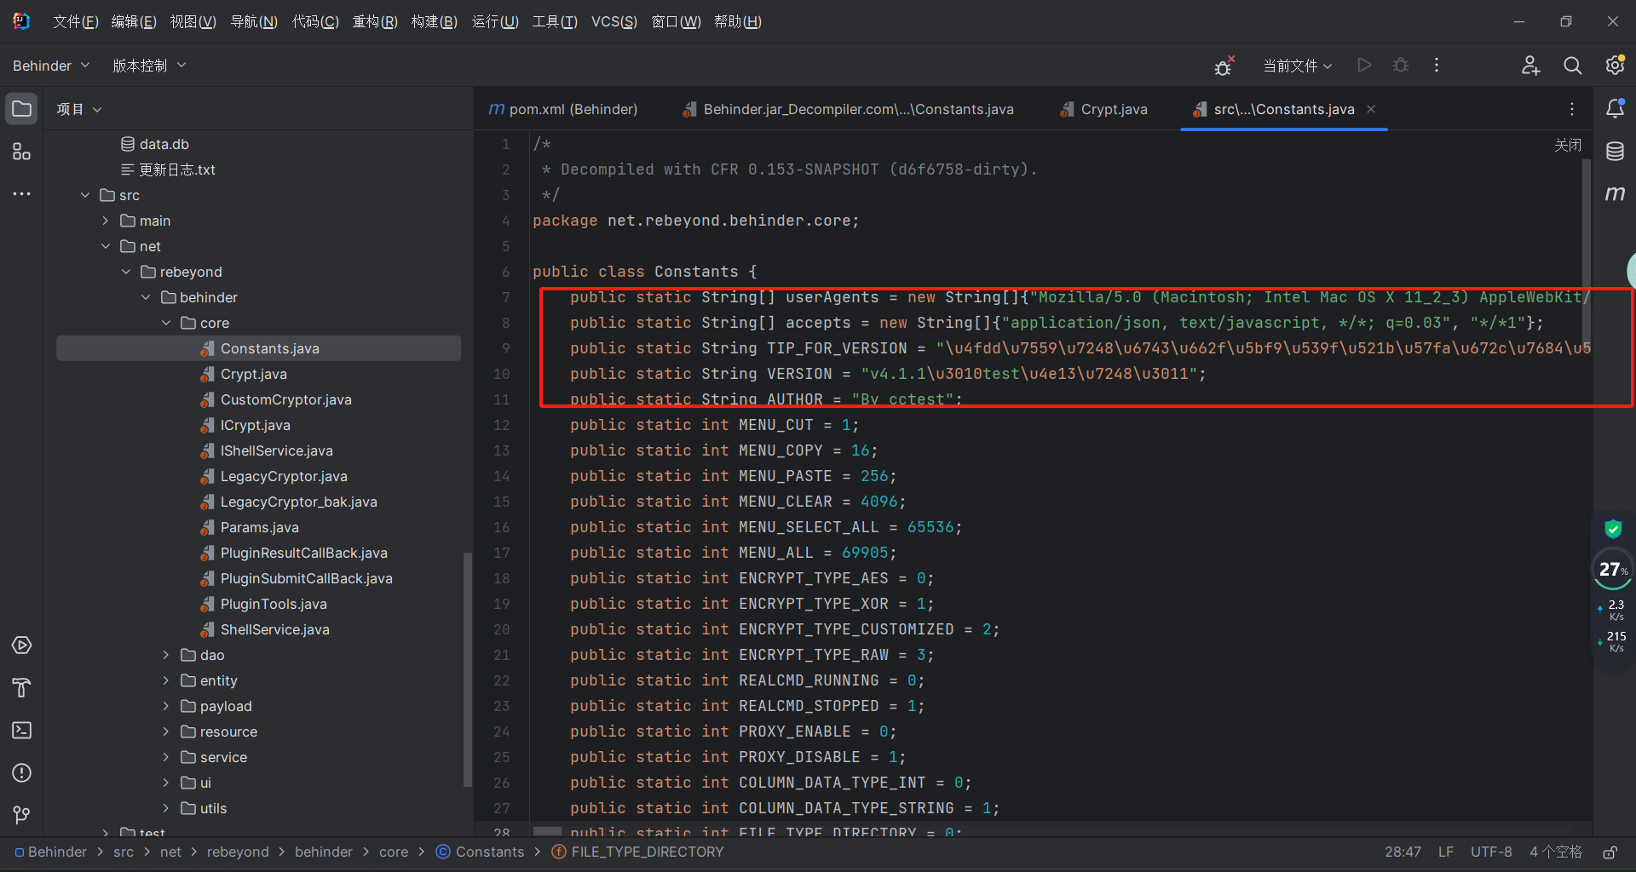Viewport: 1636px width, 872px height.
Task: Click the LF line separator widget
Action: (x=1446, y=852)
